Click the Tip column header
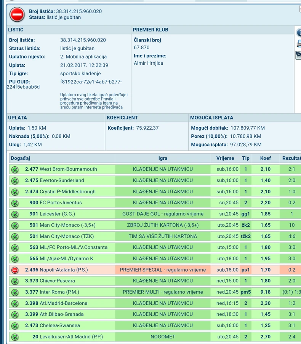This screenshot has height=344, width=301. [246, 158]
